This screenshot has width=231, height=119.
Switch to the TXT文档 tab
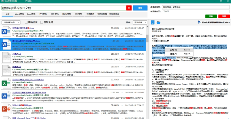[x=78, y=14]
